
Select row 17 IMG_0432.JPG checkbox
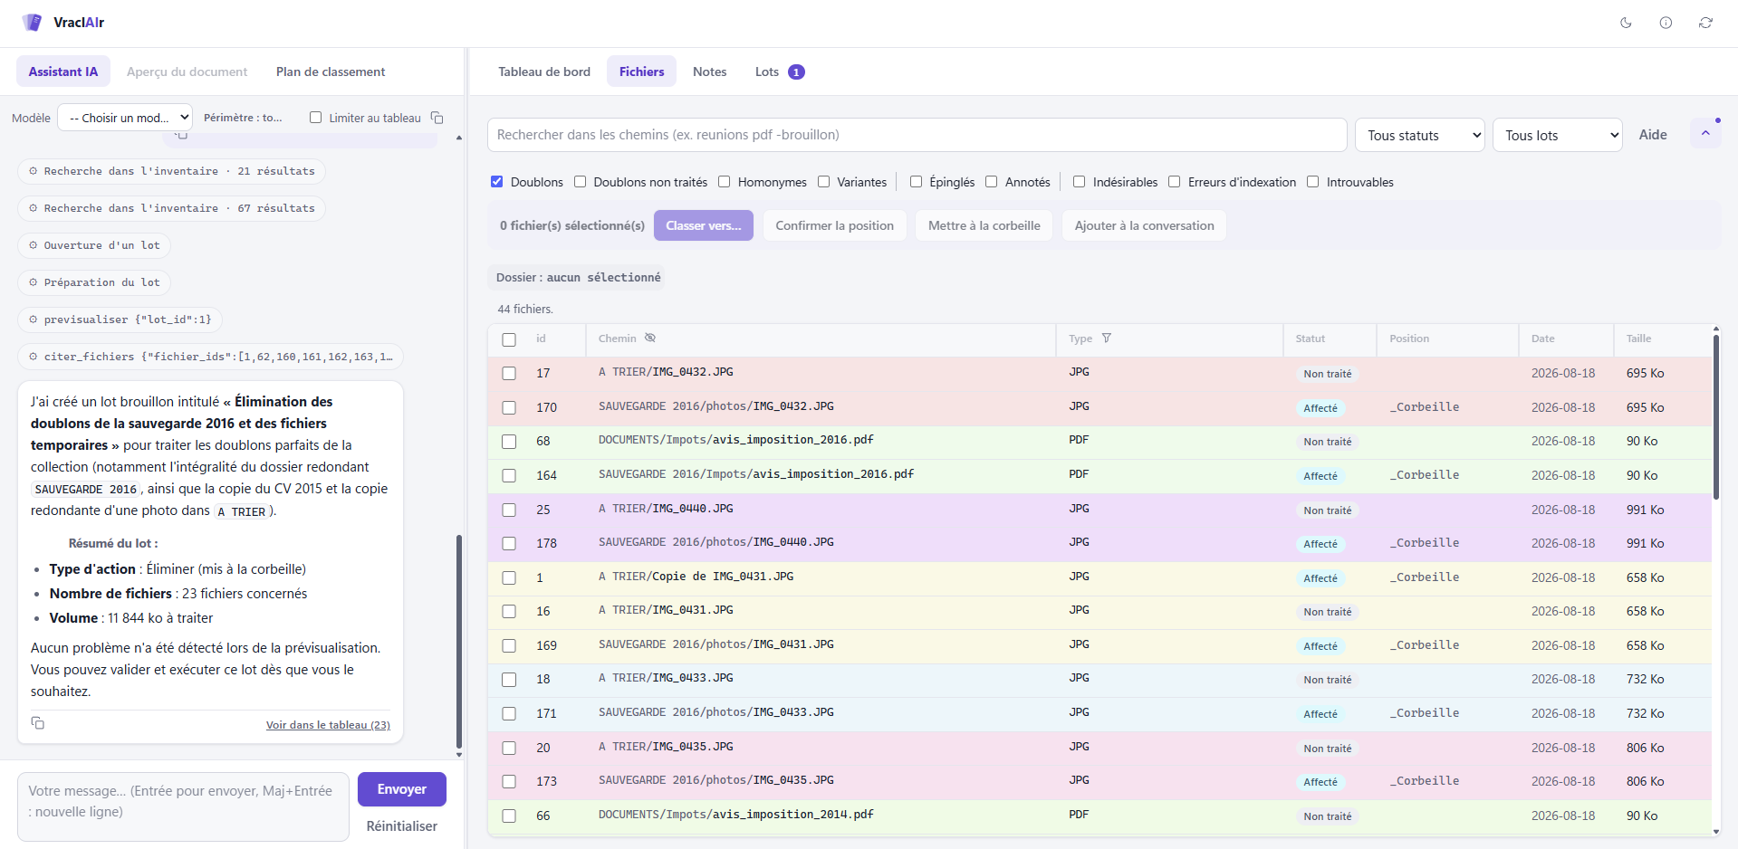[509, 373]
